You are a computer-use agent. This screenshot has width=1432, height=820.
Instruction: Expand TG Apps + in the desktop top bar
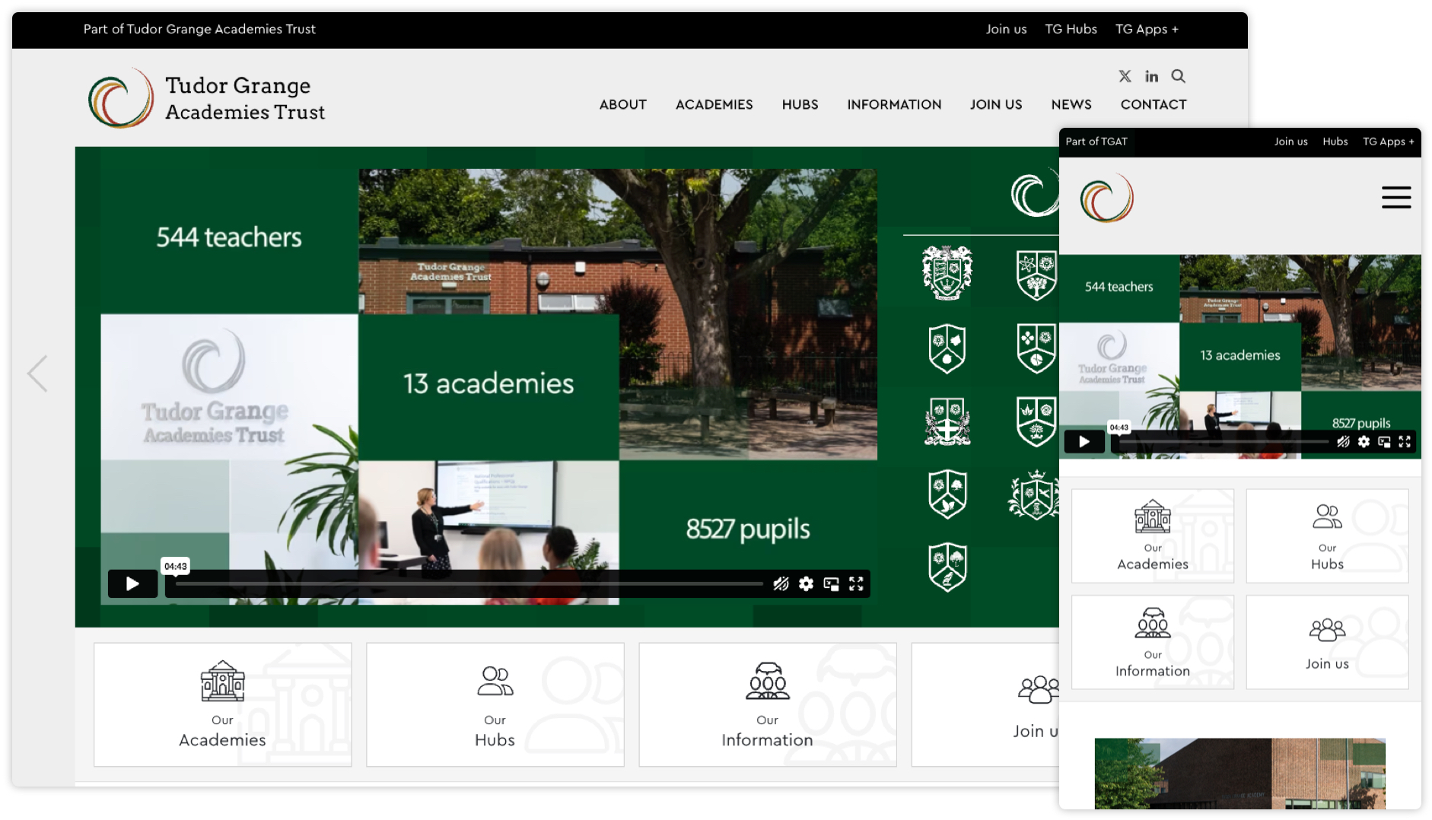click(x=1147, y=29)
